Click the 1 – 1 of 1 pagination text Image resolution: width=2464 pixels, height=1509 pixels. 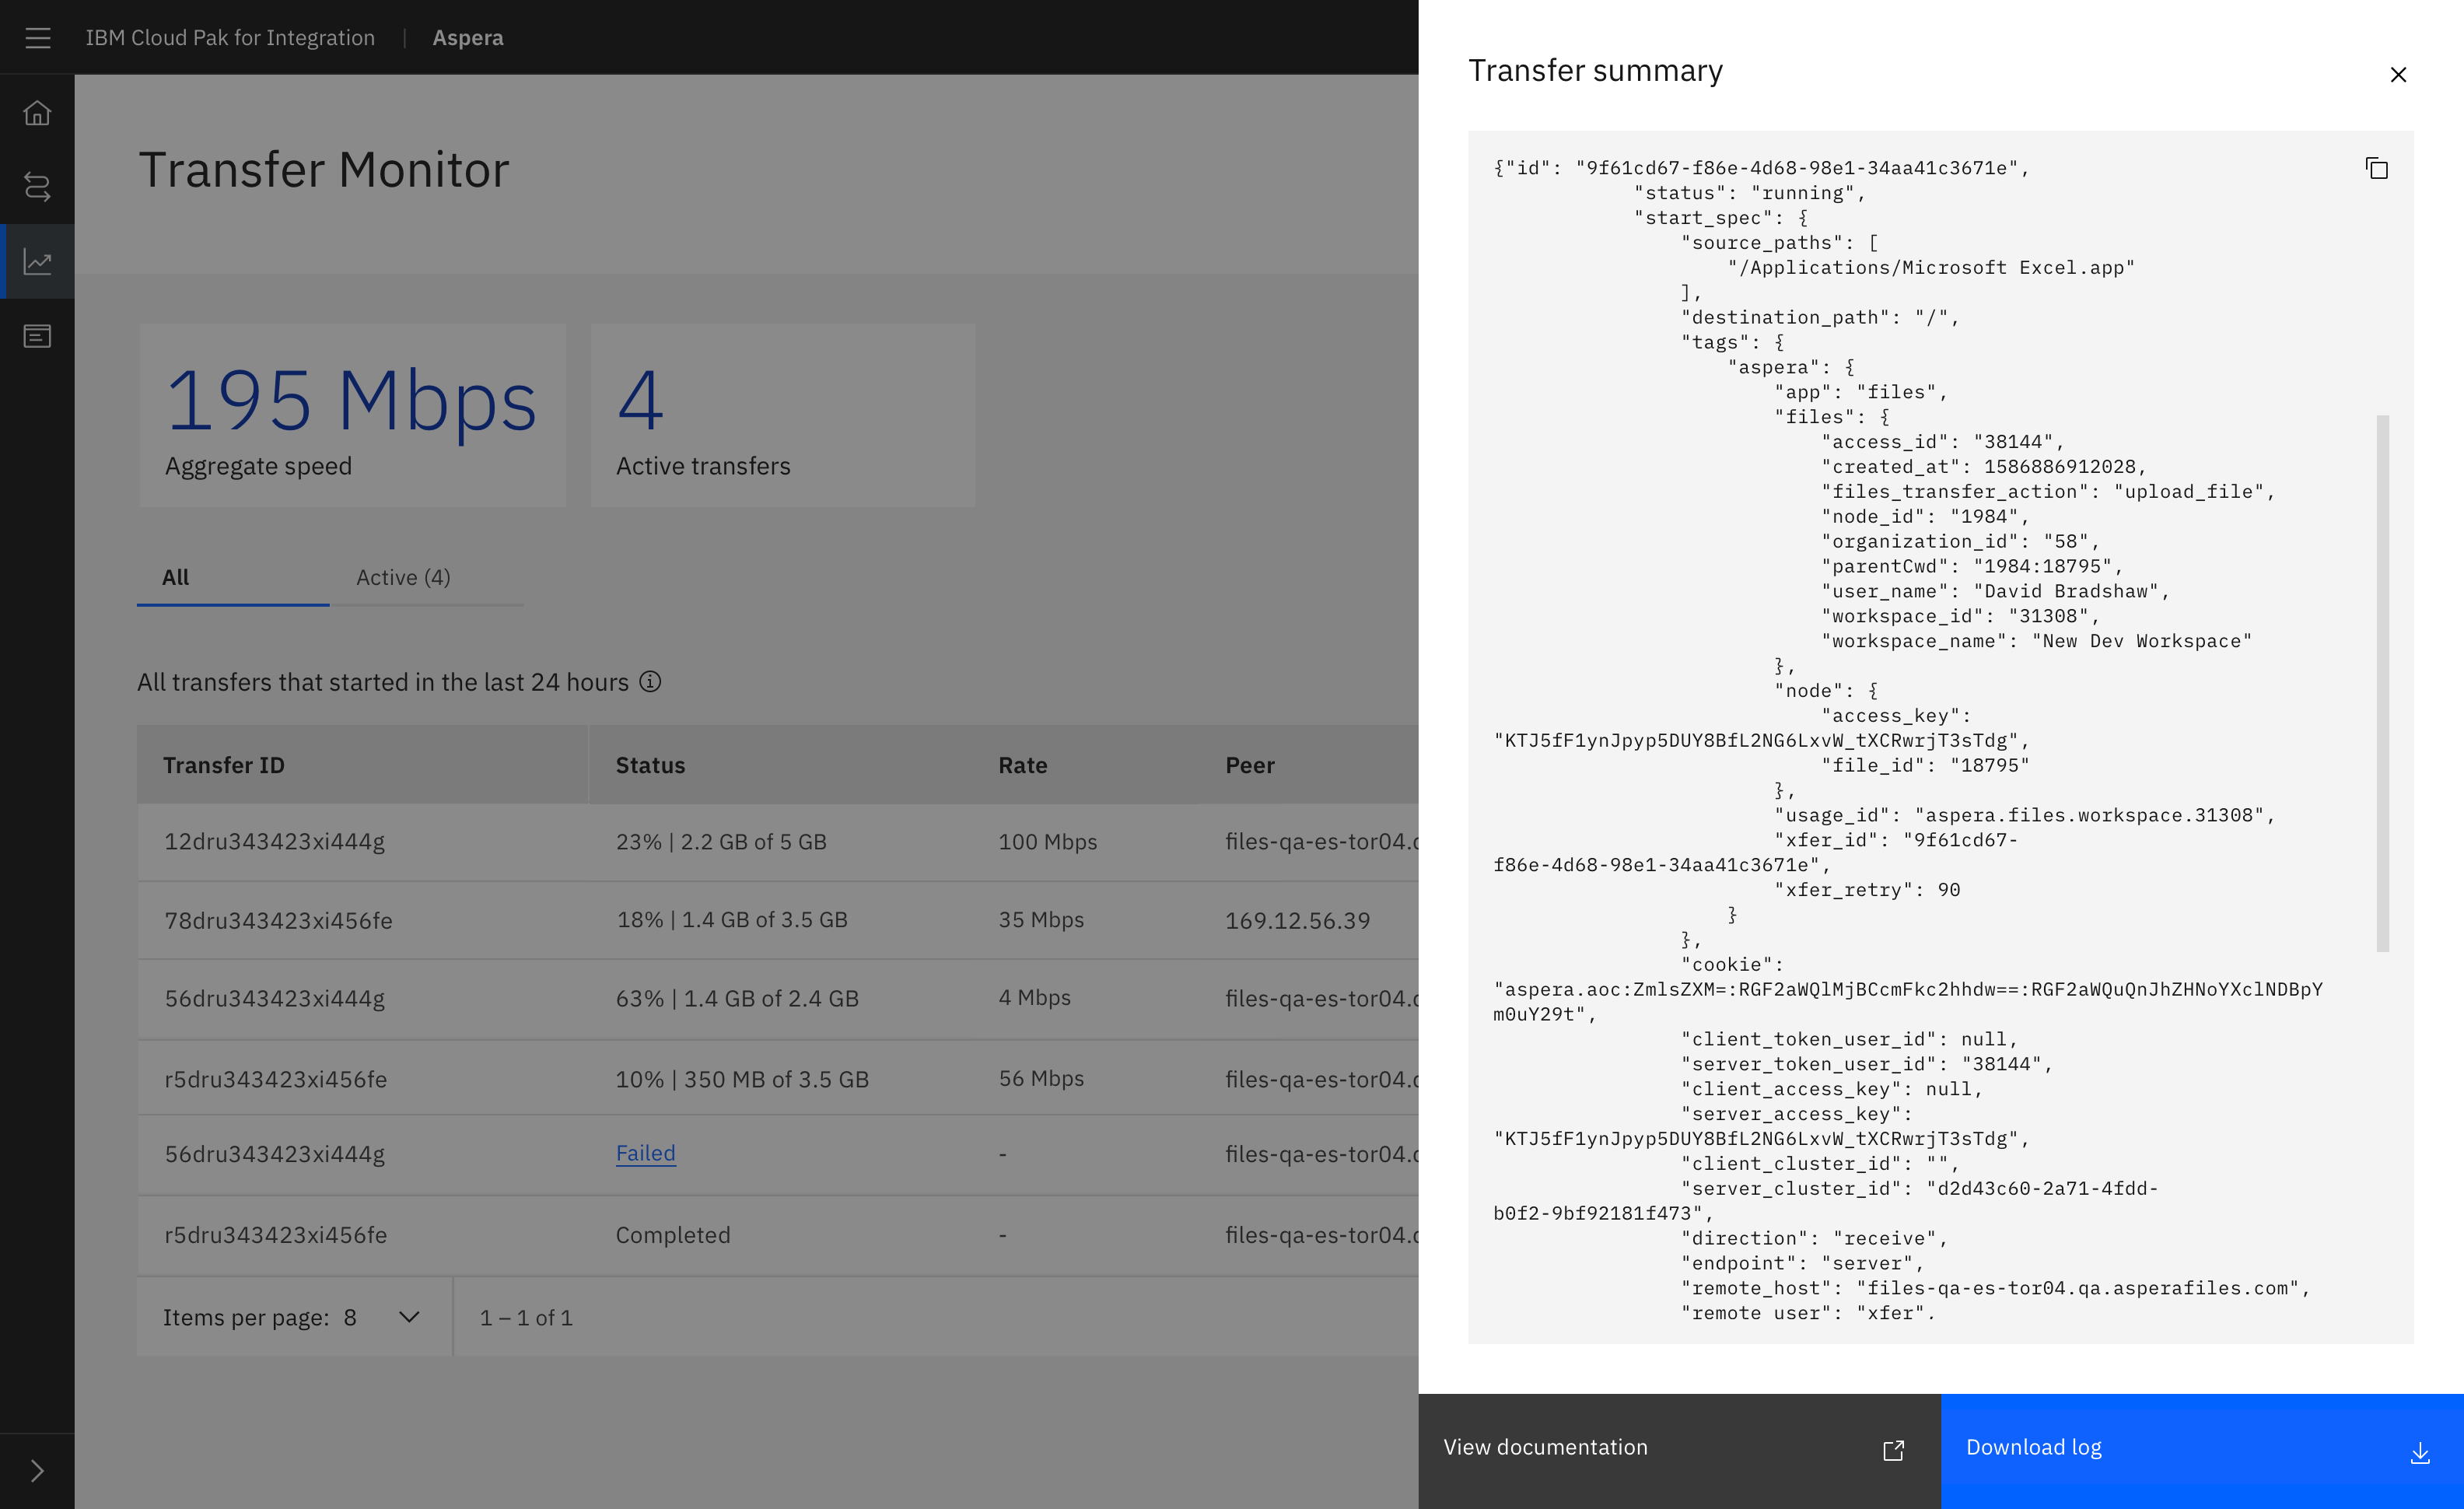tap(526, 1318)
